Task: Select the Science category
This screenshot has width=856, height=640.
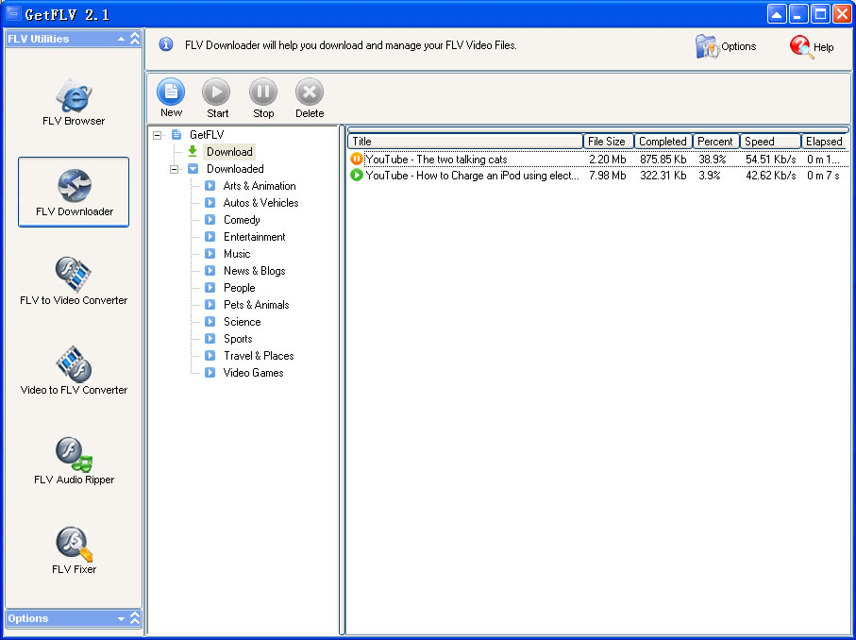Action: pyautogui.click(x=242, y=322)
